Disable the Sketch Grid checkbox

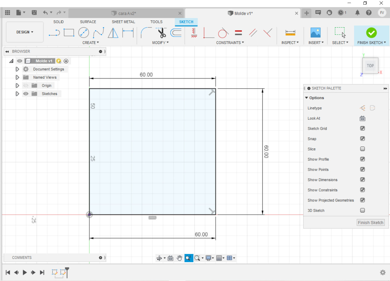(362, 129)
